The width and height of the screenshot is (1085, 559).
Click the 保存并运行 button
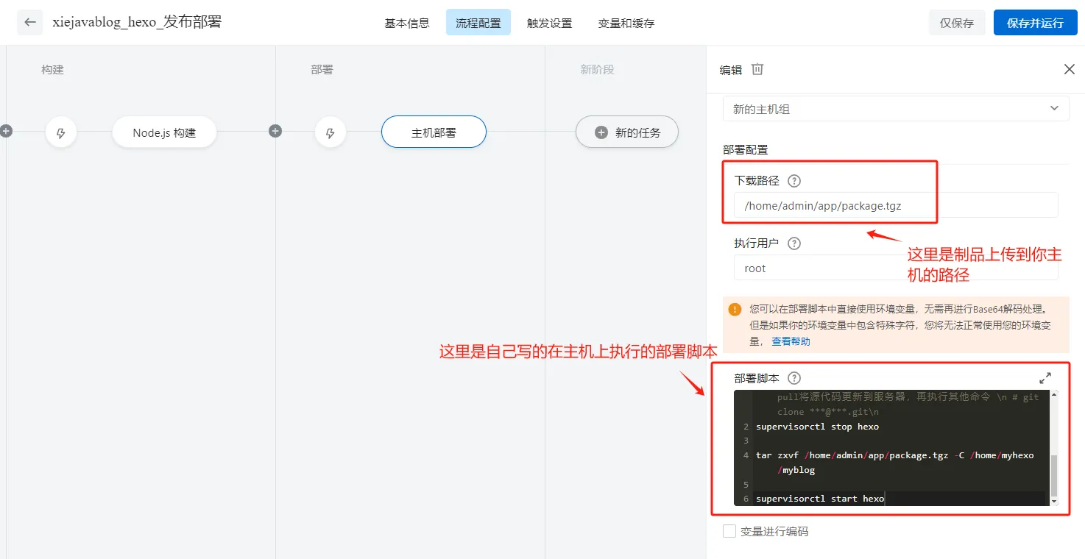1034,22
